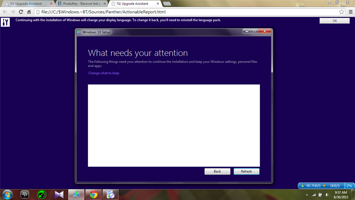Click the Refresh button in Windows 10 Setup
Image resolution: width=355 pixels, height=200 pixels.
pos(246,172)
